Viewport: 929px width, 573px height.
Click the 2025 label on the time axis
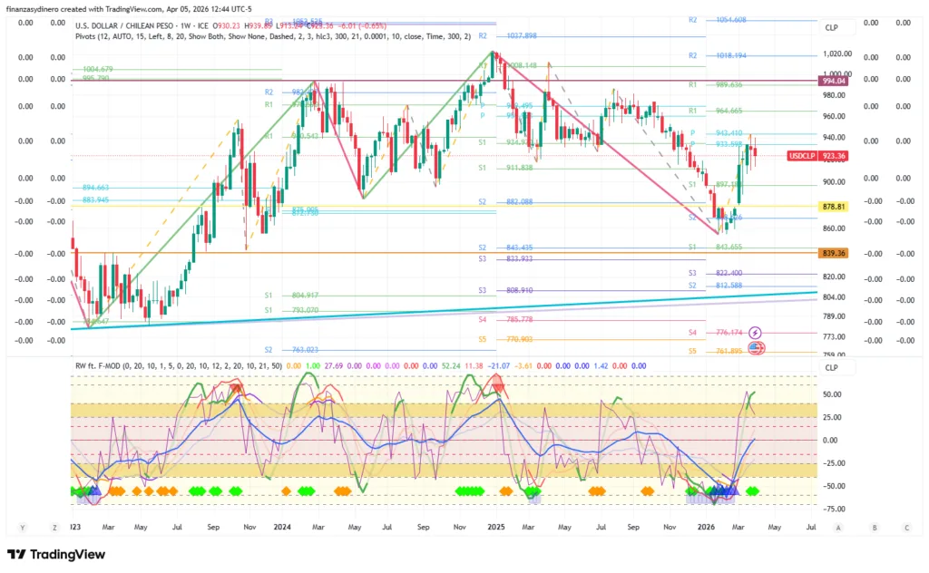pos(495,527)
